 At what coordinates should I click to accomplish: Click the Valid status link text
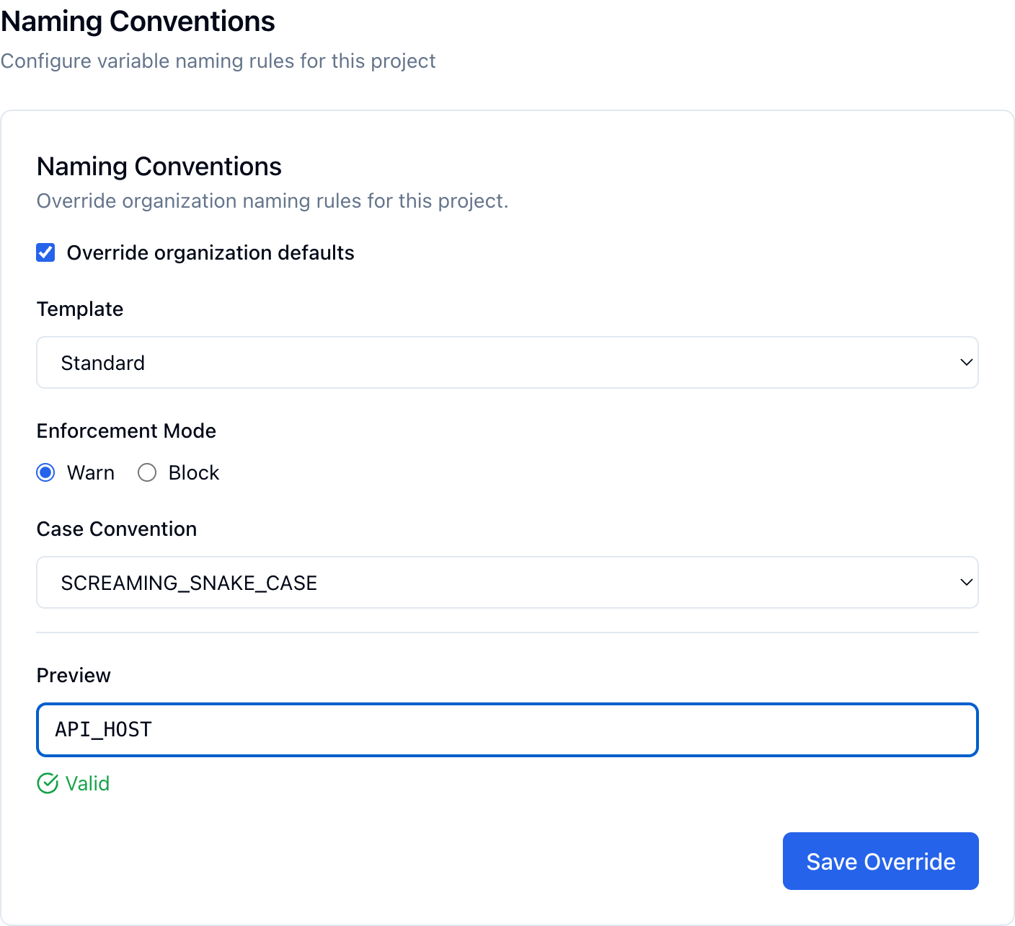pyautogui.click(x=87, y=783)
